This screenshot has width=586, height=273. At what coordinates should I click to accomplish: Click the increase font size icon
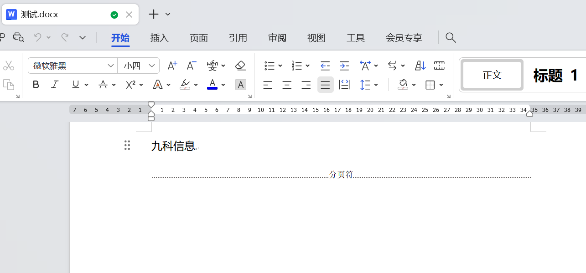(172, 66)
